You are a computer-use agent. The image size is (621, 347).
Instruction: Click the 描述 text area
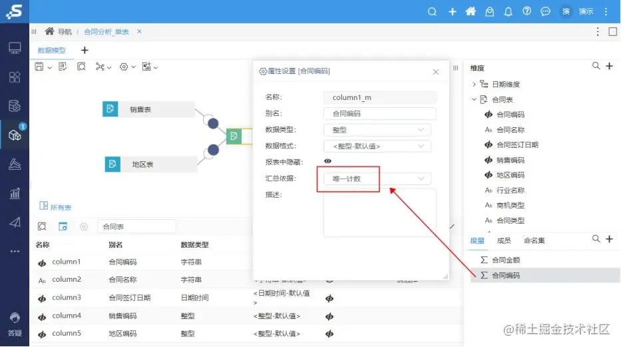[x=380, y=212]
